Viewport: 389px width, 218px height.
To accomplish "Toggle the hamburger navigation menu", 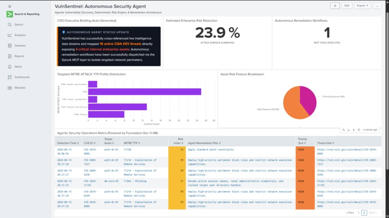I will point(10,6).
